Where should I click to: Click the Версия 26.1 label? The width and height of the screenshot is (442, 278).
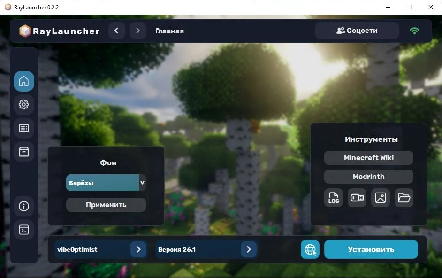tap(177, 249)
